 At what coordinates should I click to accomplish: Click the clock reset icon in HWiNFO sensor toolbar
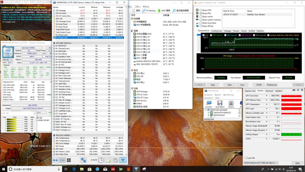pyautogui.click(x=101, y=160)
